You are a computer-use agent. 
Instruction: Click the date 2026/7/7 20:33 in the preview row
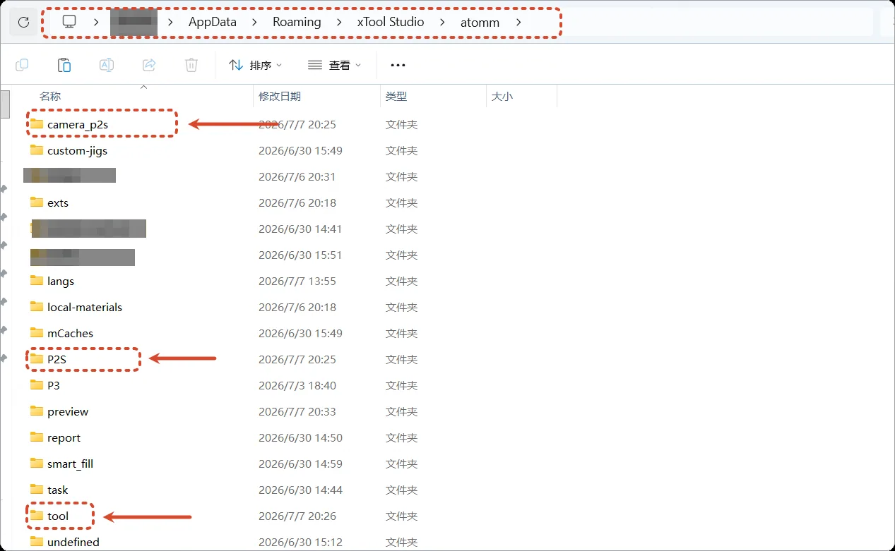click(x=297, y=412)
